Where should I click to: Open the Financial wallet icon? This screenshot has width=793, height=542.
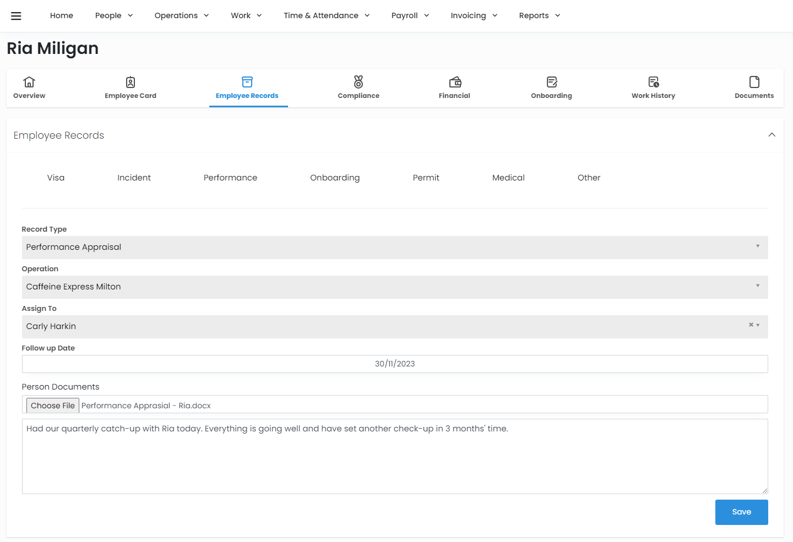click(455, 82)
